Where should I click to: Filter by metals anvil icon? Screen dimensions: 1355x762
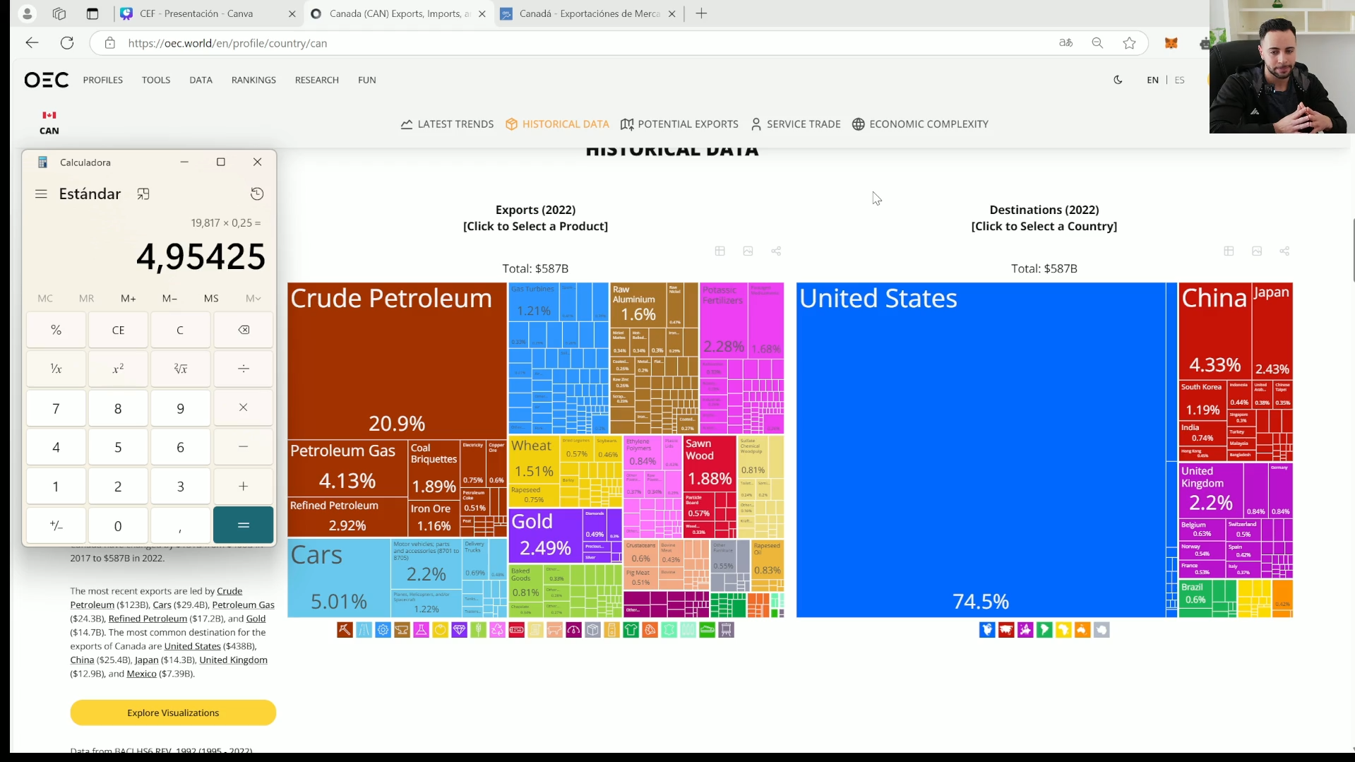pyautogui.click(x=402, y=630)
